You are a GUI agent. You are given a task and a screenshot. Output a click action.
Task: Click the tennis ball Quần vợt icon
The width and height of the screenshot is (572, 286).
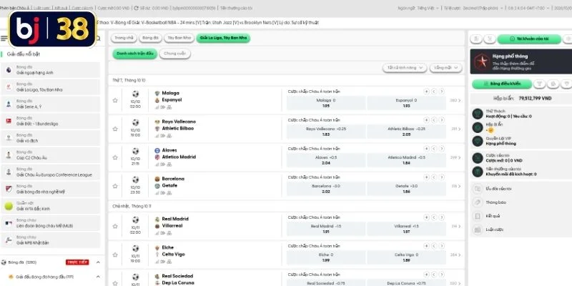(x=9, y=206)
